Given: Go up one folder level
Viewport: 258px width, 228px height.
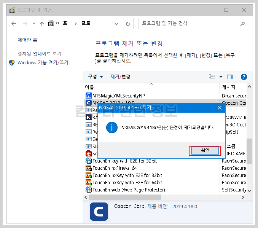Looking at the screenshot, I should pyautogui.click(x=42, y=24).
